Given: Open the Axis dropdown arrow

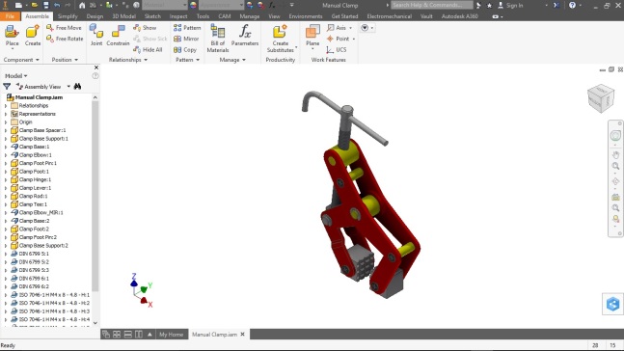Looking at the screenshot, I should point(351,28).
